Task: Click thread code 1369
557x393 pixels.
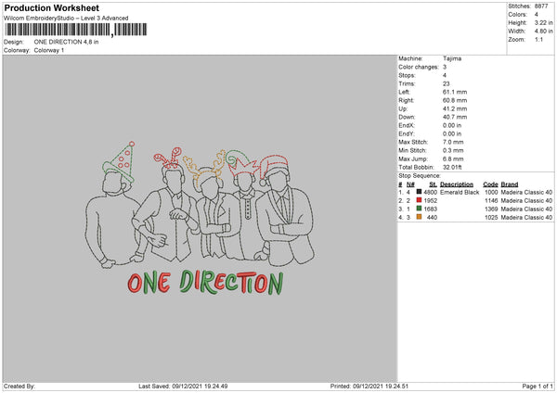Action: point(491,209)
